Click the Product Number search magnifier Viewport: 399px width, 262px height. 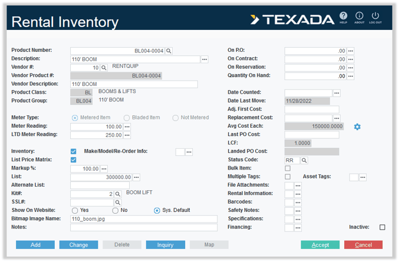coord(169,51)
